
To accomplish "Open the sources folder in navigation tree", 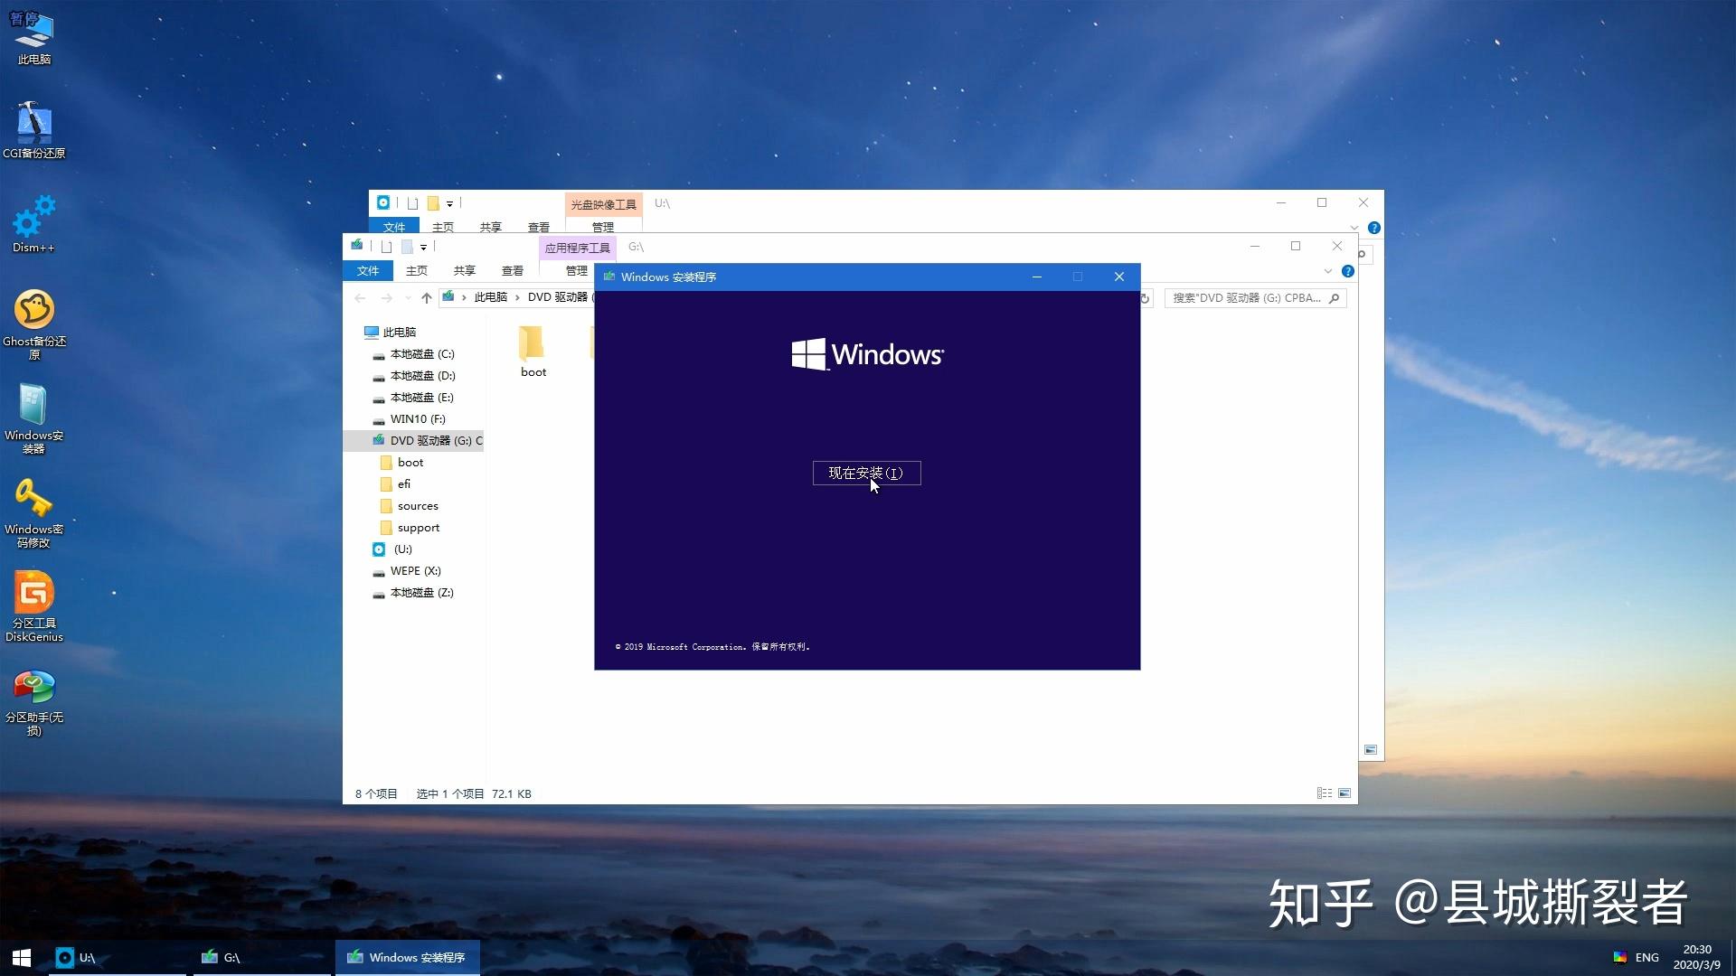I will click(x=417, y=505).
